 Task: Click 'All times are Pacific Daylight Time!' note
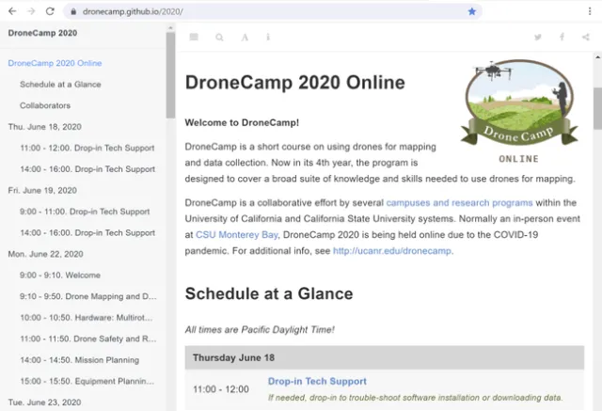pyautogui.click(x=260, y=329)
